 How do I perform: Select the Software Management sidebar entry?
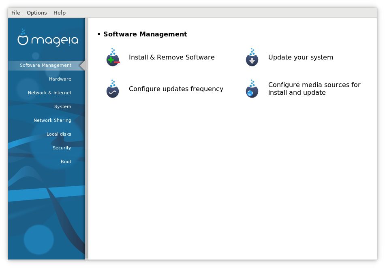[x=45, y=65]
